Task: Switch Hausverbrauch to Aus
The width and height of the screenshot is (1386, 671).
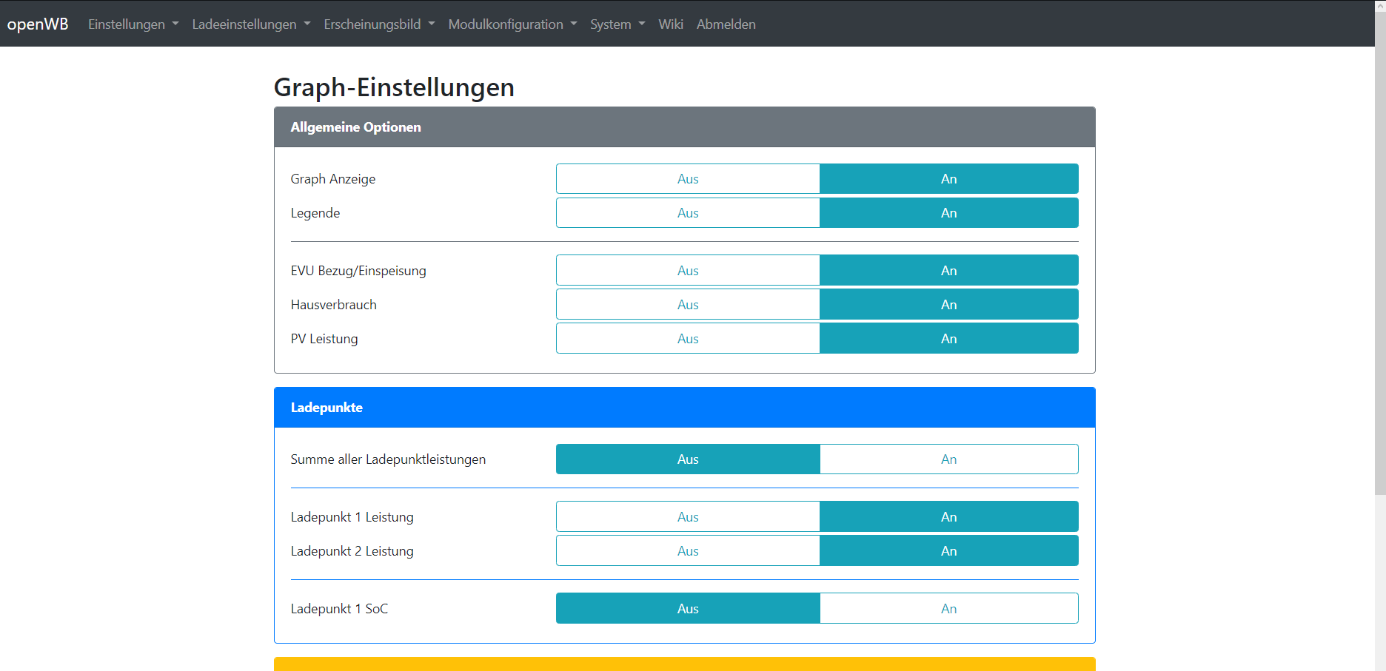Action: (x=688, y=305)
